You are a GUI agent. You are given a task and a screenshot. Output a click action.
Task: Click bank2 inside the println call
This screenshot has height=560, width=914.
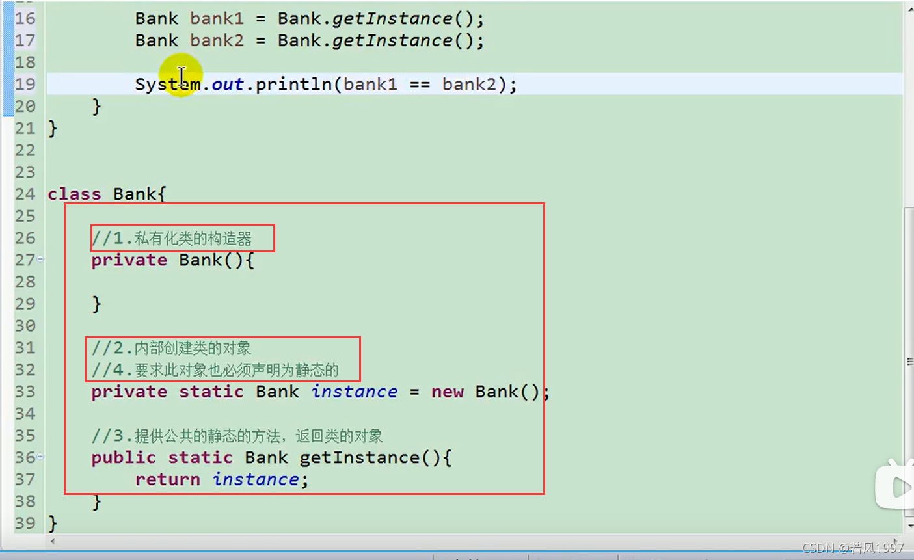(x=469, y=84)
